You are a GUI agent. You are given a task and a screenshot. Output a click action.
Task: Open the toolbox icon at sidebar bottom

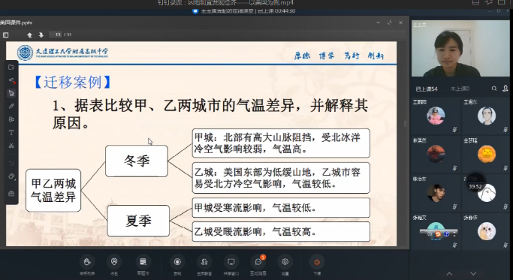pos(11,194)
